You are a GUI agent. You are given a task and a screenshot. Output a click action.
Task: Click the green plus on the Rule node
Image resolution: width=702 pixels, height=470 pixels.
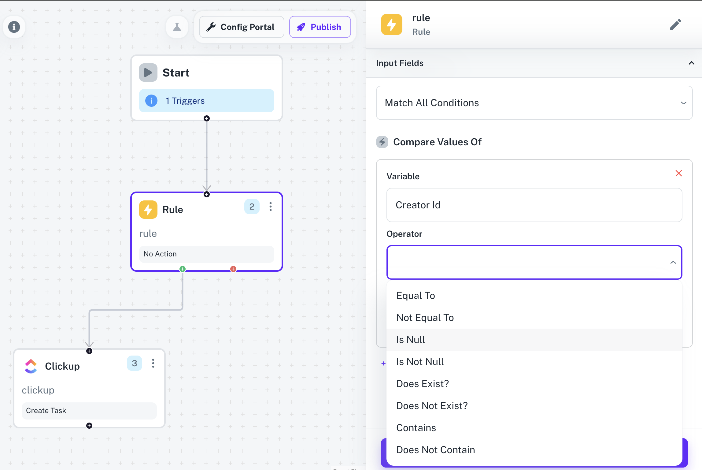[x=182, y=269]
